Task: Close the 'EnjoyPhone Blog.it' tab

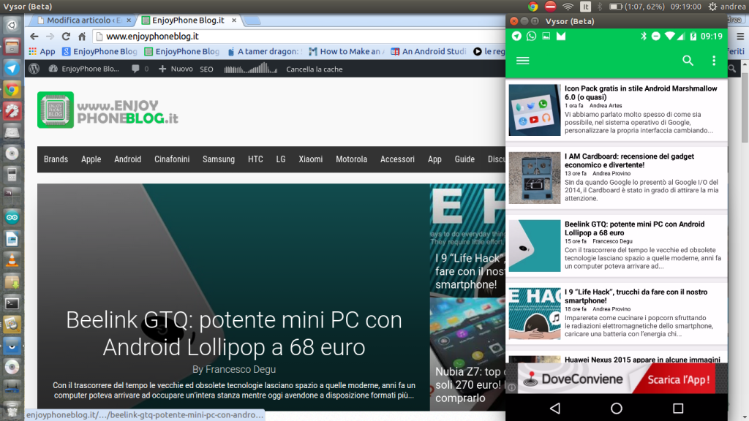Action: click(x=233, y=20)
